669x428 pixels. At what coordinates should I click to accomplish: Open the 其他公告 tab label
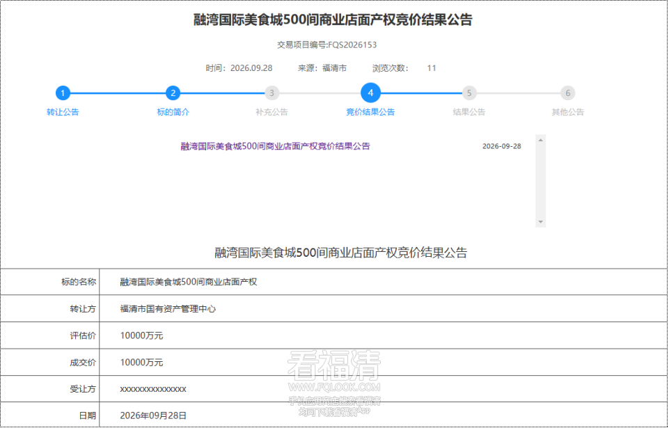click(x=568, y=112)
